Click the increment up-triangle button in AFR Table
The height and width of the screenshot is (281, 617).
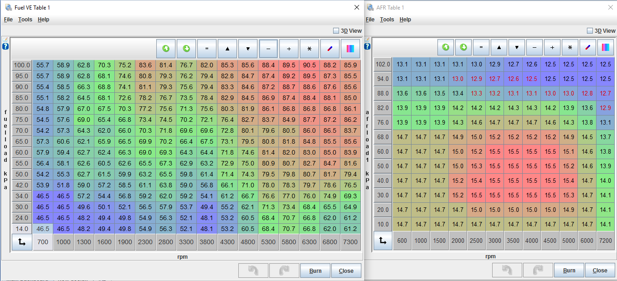pyautogui.click(x=499, y=47)
